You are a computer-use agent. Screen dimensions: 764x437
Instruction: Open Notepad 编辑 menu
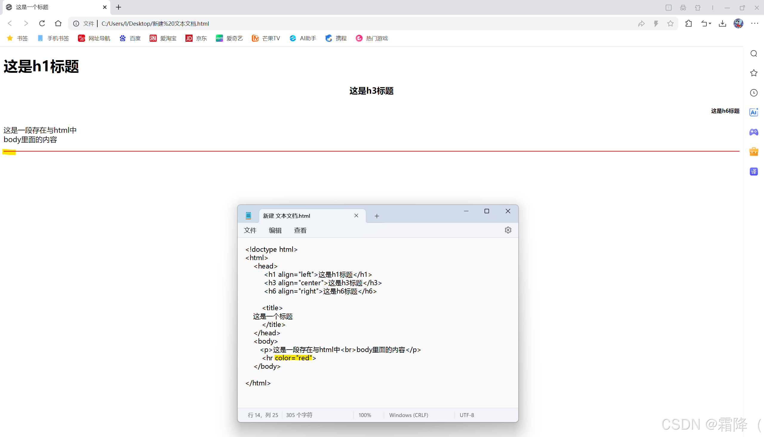(x=275, y=230)
